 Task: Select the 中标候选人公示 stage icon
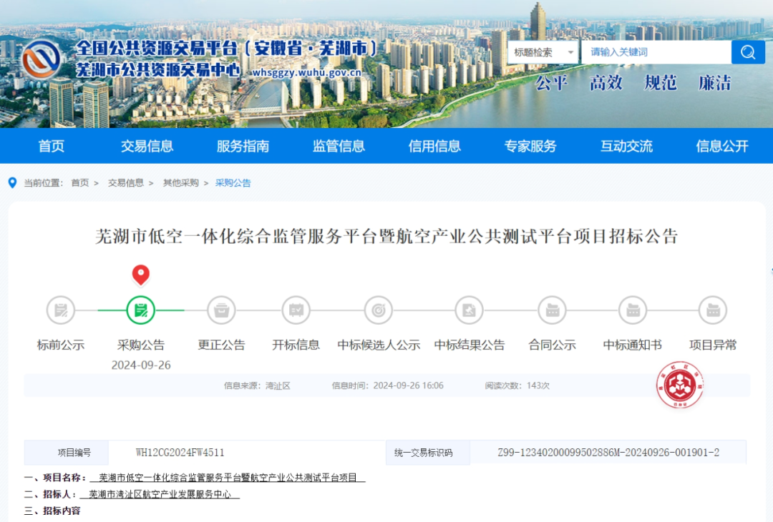pyautogui.click(x=378, y=310)
